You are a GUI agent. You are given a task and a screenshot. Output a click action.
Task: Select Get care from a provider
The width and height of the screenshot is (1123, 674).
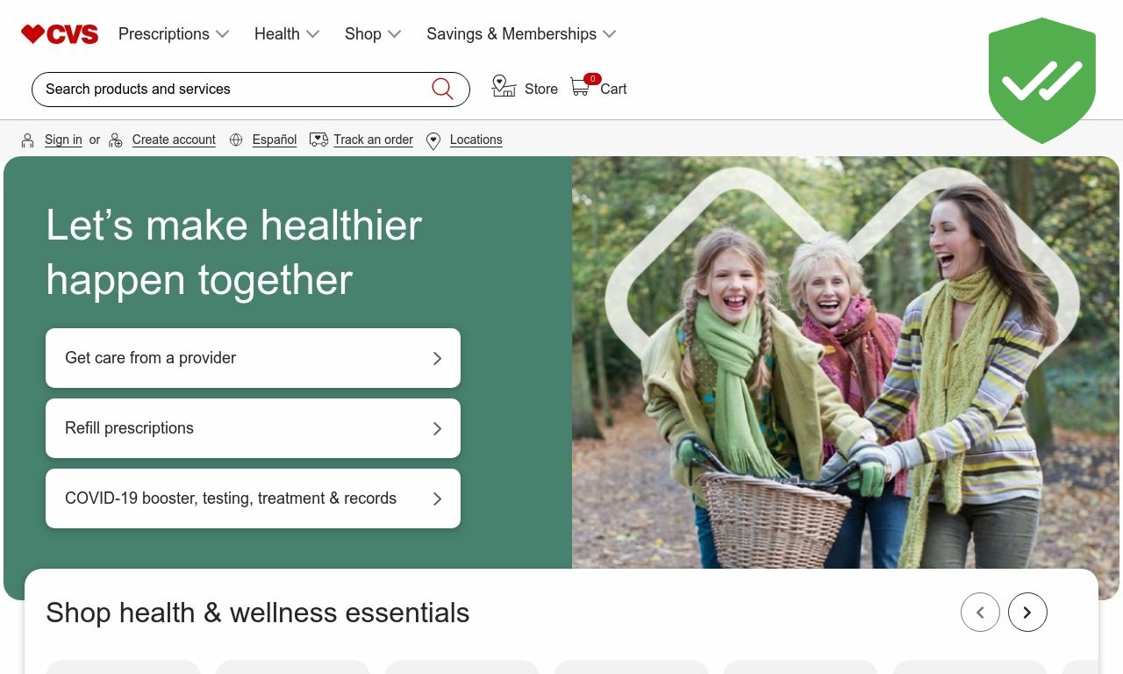click(x=253, y=358)
